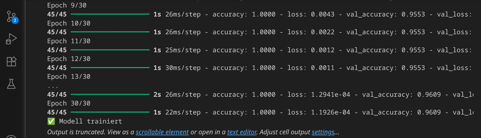Click the 30ms/step progress bar
Image resolution: width=481 pixels, height=138 pixels.
(110, 68)
